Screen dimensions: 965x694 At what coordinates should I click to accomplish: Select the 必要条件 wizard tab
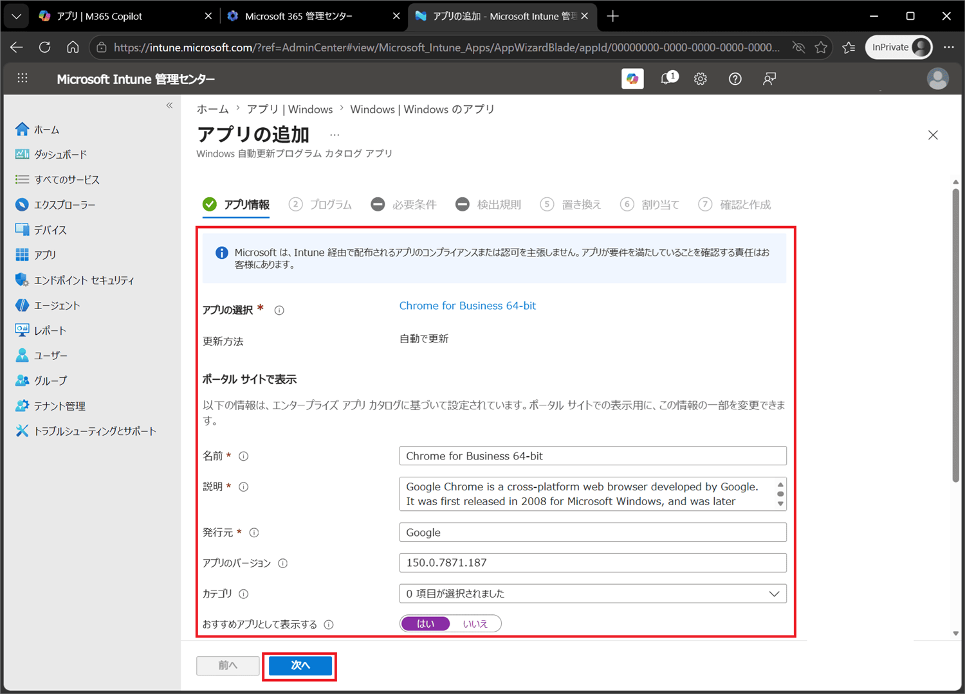pos(403,204)
